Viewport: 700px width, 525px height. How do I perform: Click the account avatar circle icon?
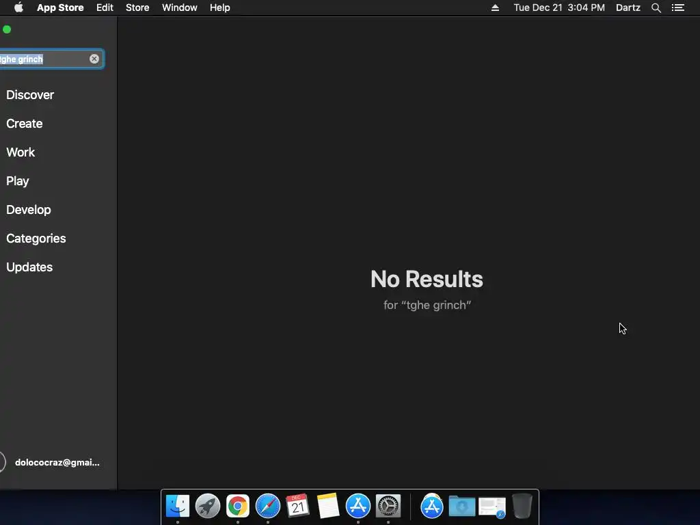pos(1,462)
